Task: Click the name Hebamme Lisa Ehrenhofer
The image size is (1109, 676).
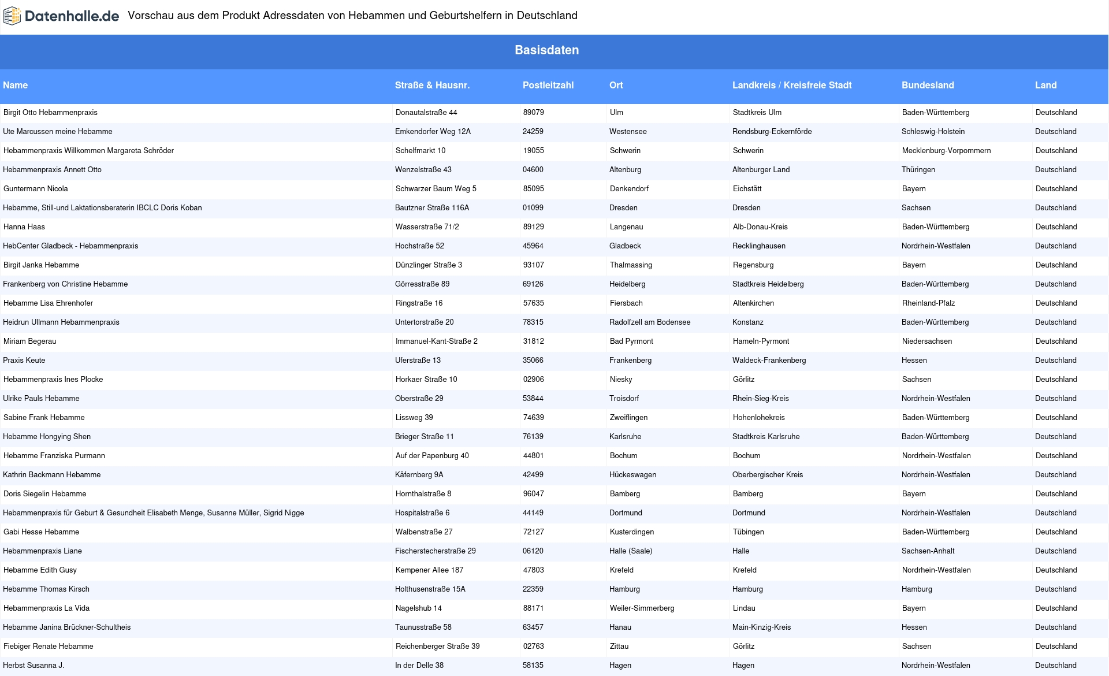Action: (48, 303)
